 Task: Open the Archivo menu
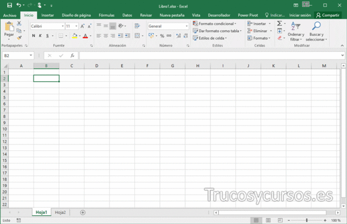click(x=10, y=15)
